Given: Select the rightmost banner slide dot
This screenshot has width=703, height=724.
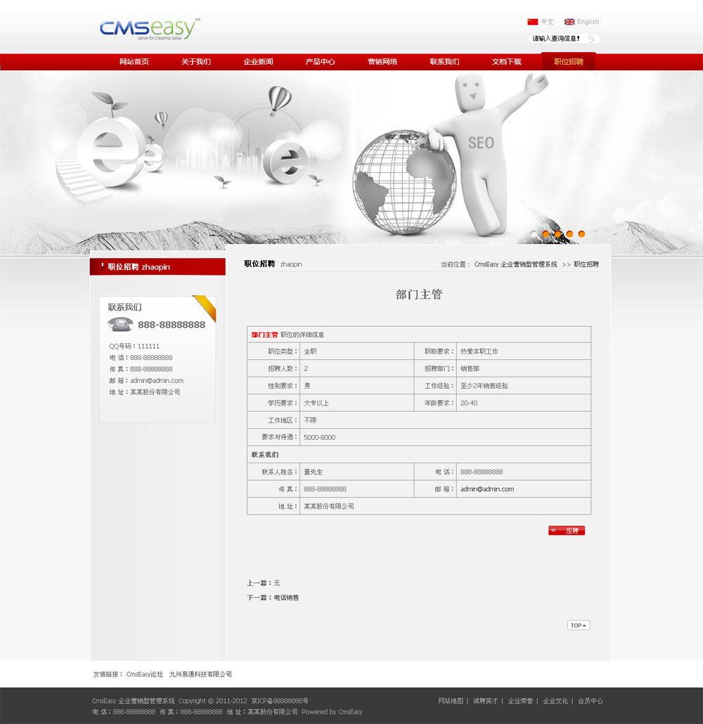Looking at the screenshot, I should [581, 234].
